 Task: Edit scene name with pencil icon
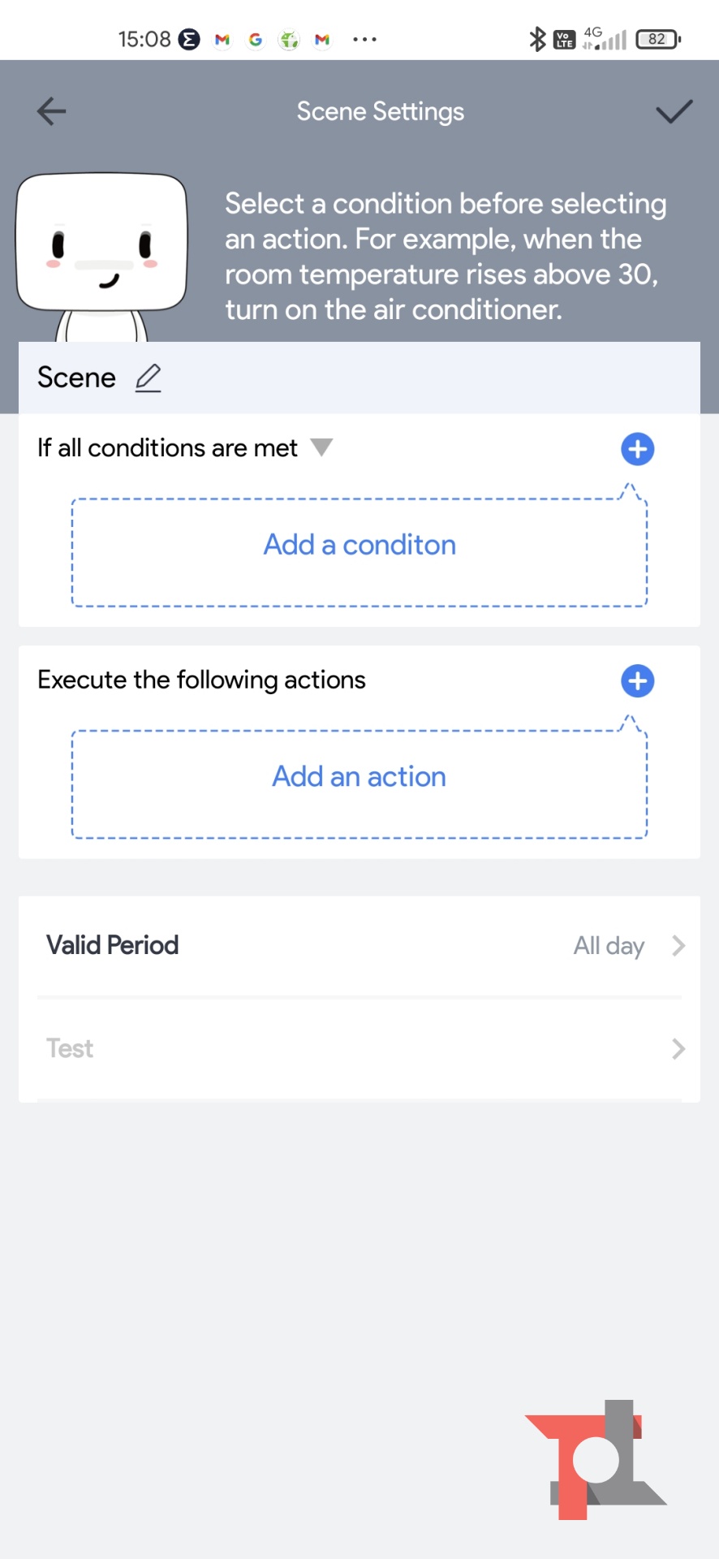tap(148, 378)
